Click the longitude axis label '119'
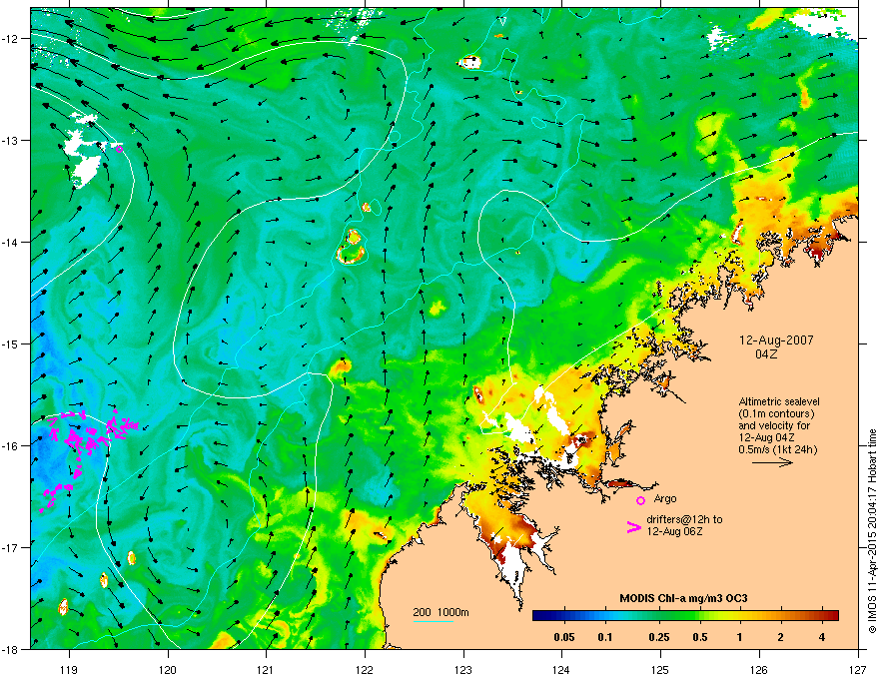This screenshot has height=679, width=879. point(69,669)
